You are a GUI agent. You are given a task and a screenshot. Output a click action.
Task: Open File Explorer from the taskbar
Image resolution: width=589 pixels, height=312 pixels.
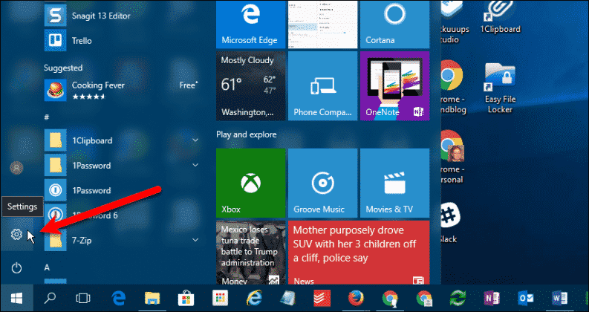pyautogui.click(x=152, y=299)
